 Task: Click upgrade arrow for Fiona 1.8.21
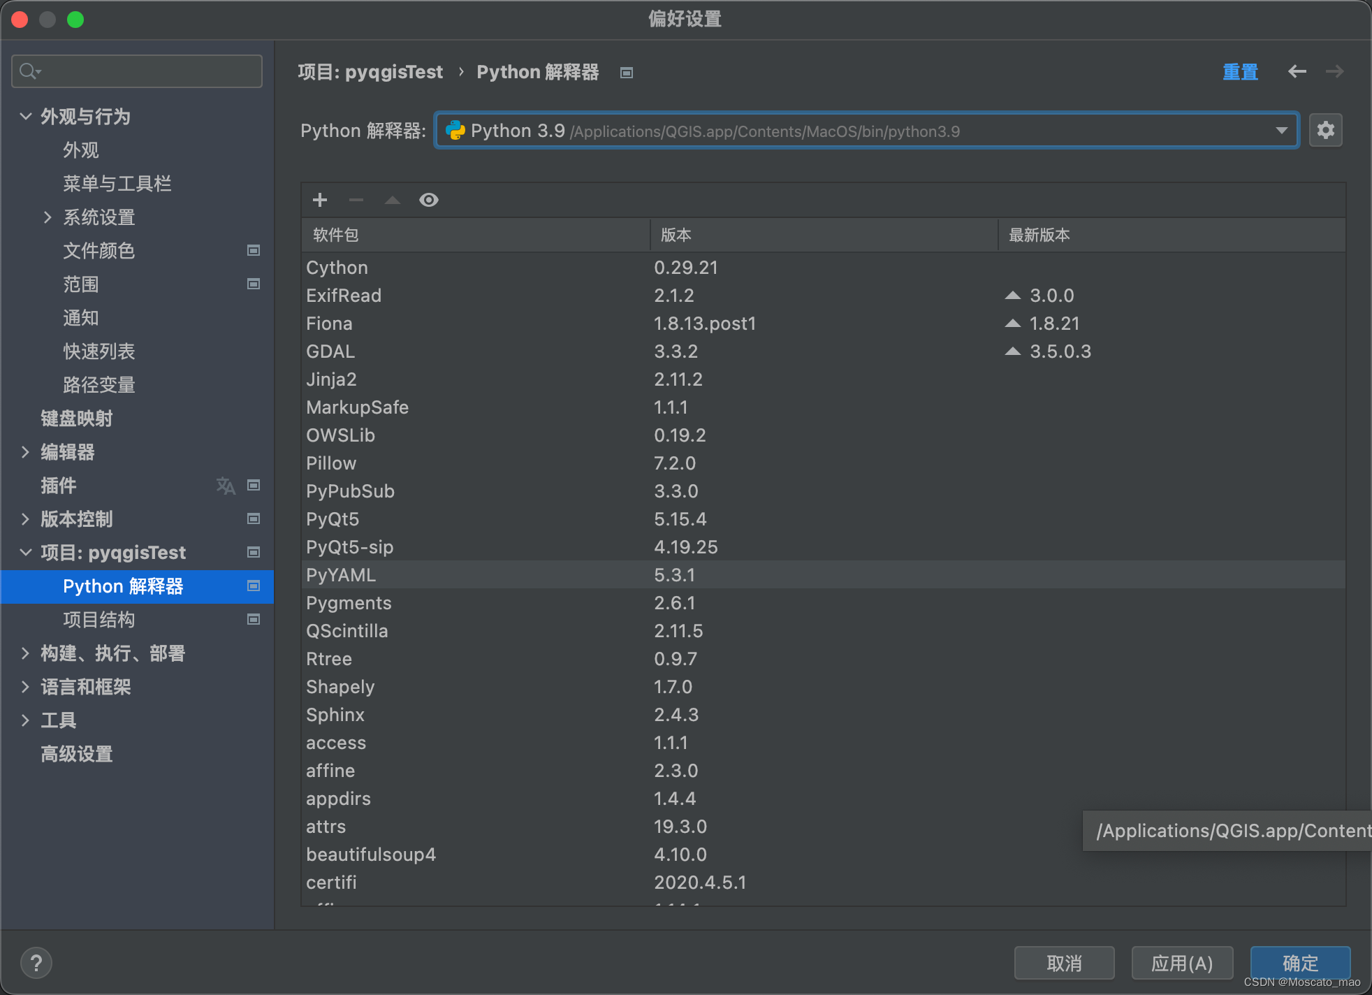pos(1012,324)
